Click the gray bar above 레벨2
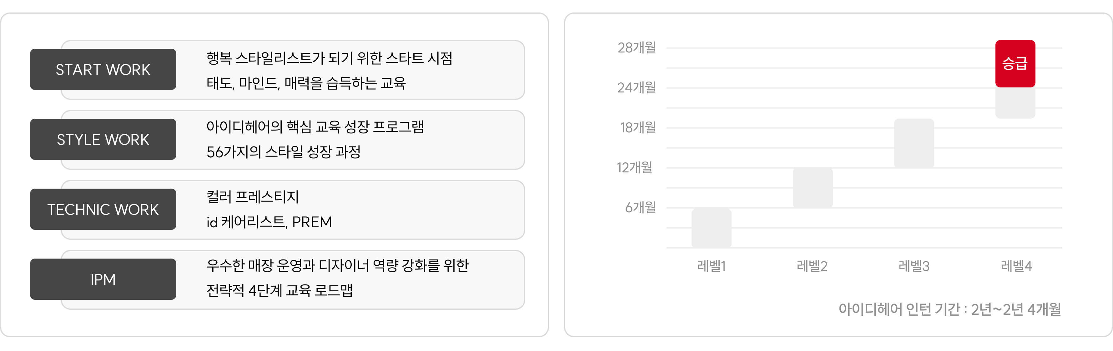Screen dimensions: 1113x351 click(x=812, y=188)
